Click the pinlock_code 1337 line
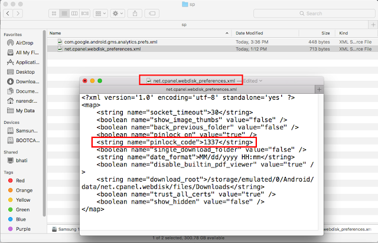 (x=175, y=142)
